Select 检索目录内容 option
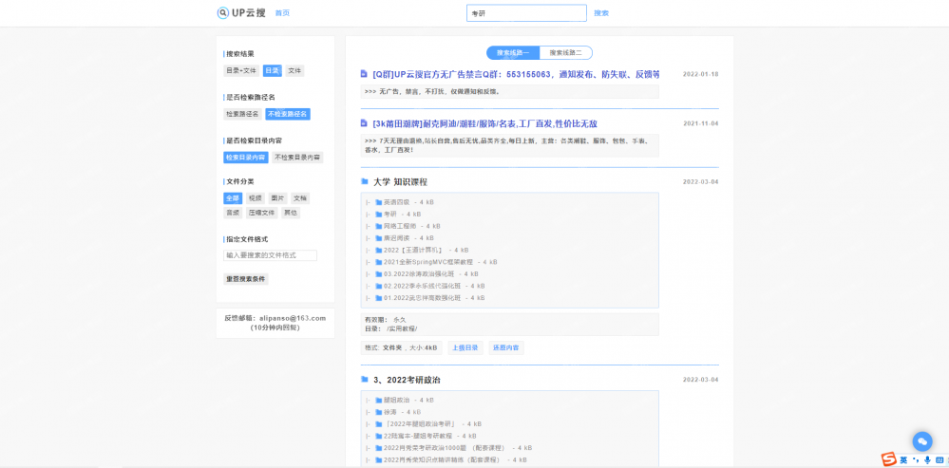Viewport: 949px width, 468px height. click(x=246, y=158)
